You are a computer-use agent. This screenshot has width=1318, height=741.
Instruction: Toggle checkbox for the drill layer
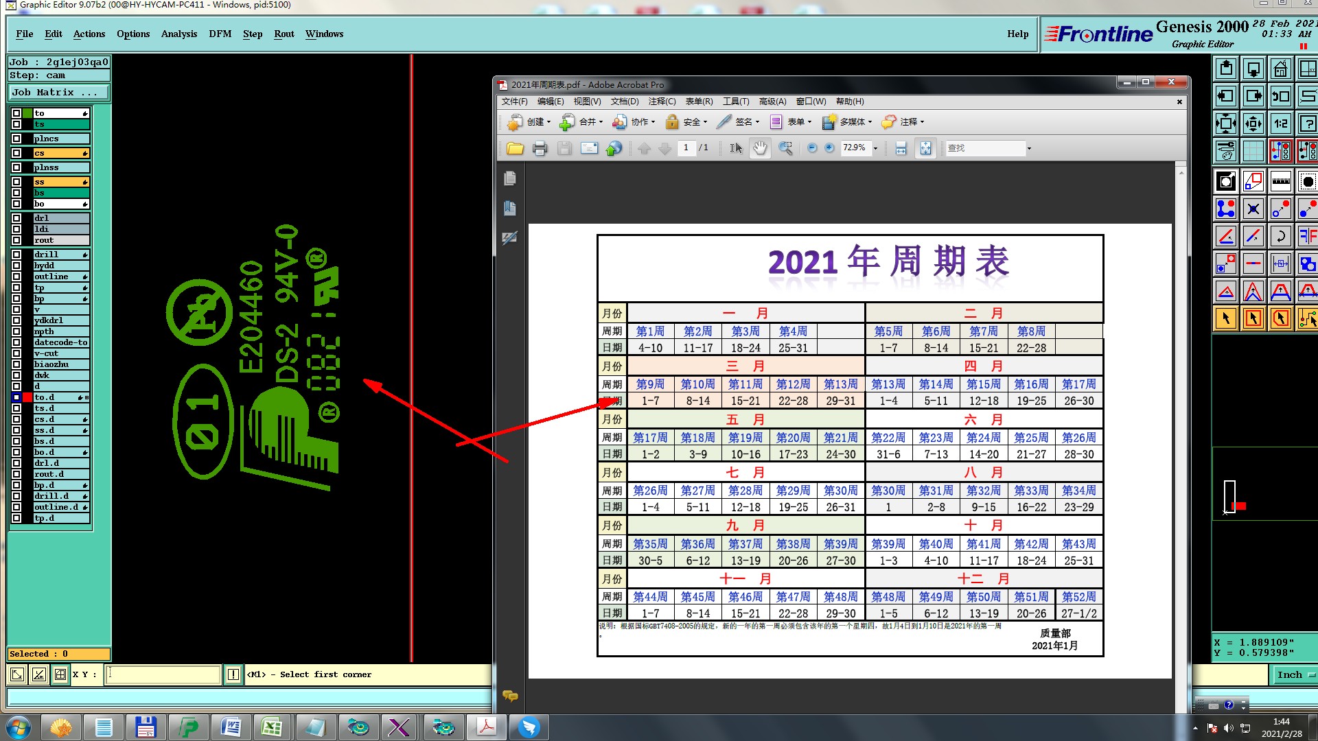(16, 255)
